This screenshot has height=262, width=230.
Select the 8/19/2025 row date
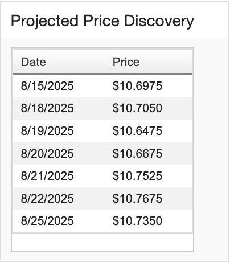click(x=47, y=131)
